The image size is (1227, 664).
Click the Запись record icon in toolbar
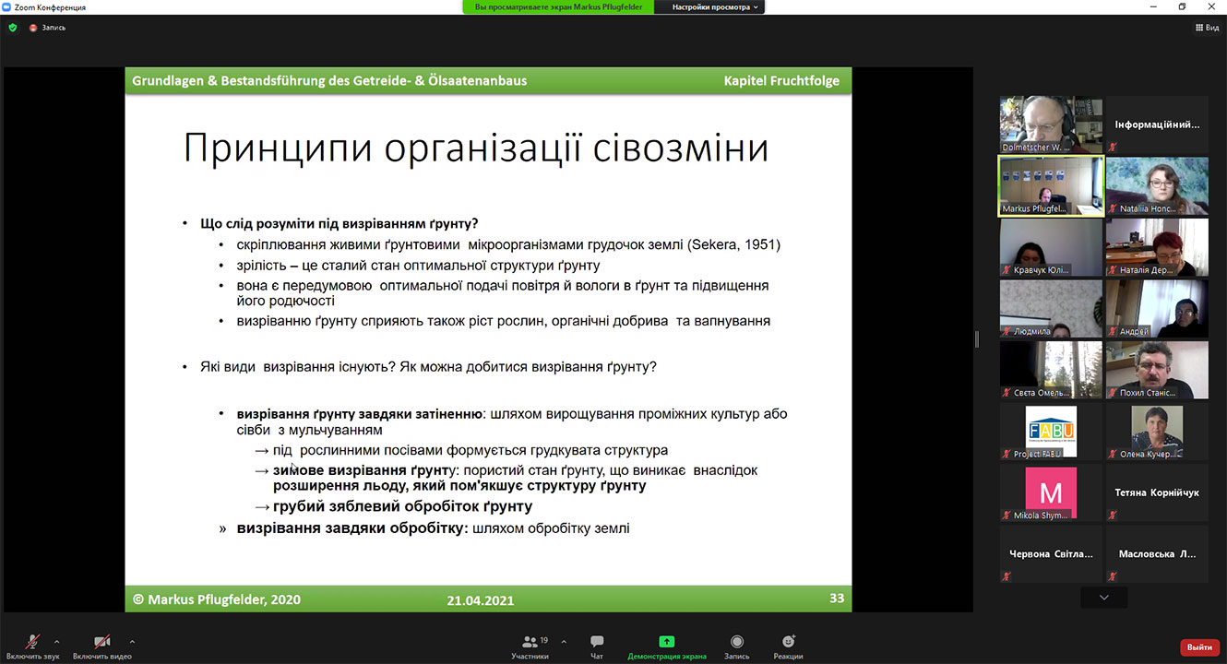[x=737, y=642]
